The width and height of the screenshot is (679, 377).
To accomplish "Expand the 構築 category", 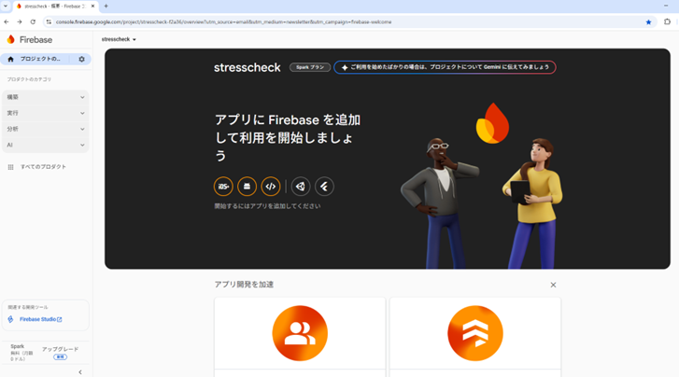I will coord(46,97).
